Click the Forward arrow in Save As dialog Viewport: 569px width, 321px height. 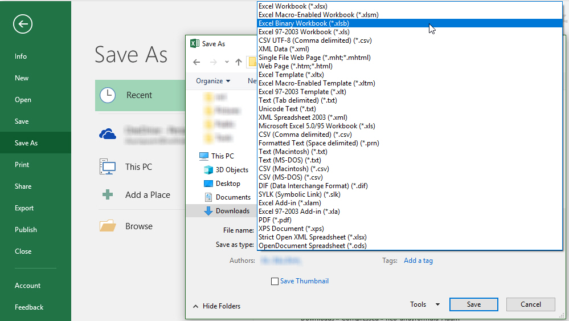pyautogui.click(x=214, y=62)
